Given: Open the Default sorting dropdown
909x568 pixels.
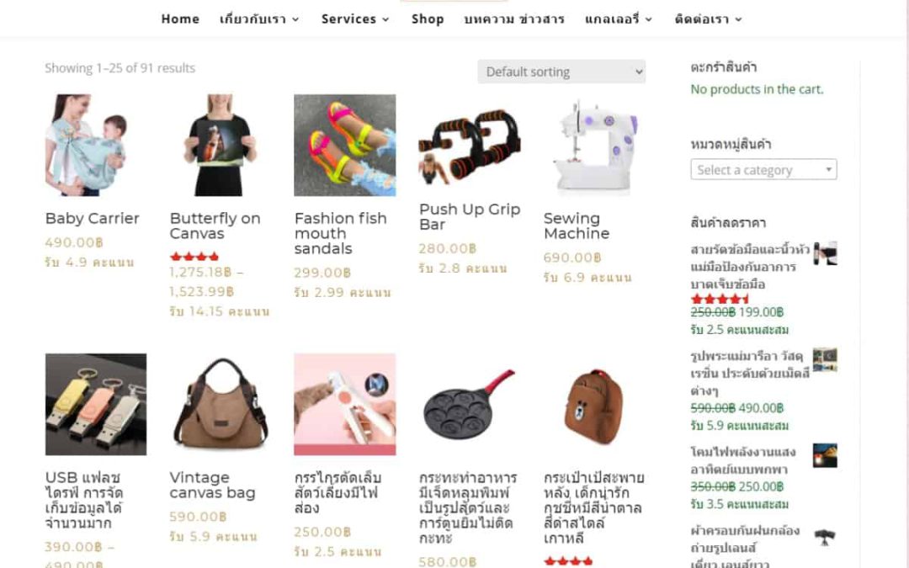Looking at the screenshot, I should [561, 72].
